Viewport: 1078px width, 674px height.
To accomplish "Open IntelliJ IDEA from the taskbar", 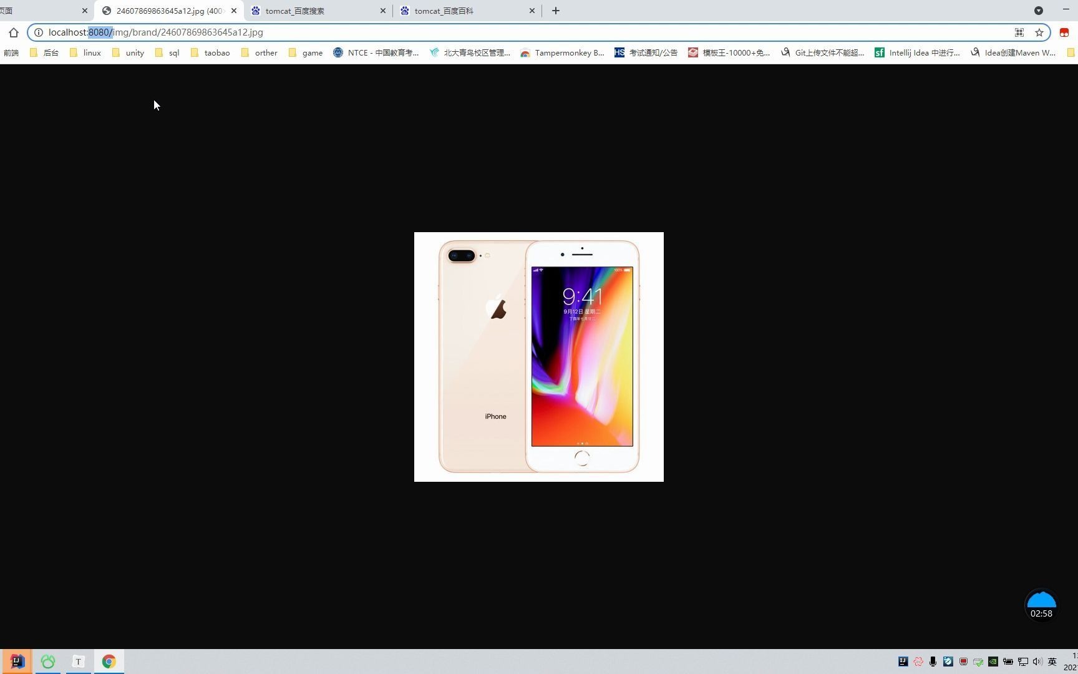I will click(x=17, y=662).
